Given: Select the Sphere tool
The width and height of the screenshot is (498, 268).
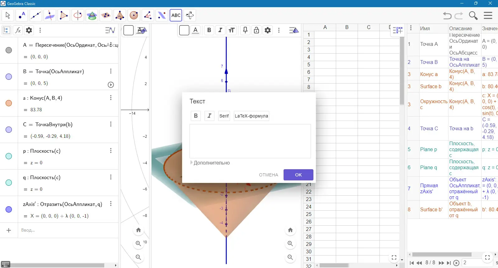Looking at the screenshot, I should pos(134,15).
